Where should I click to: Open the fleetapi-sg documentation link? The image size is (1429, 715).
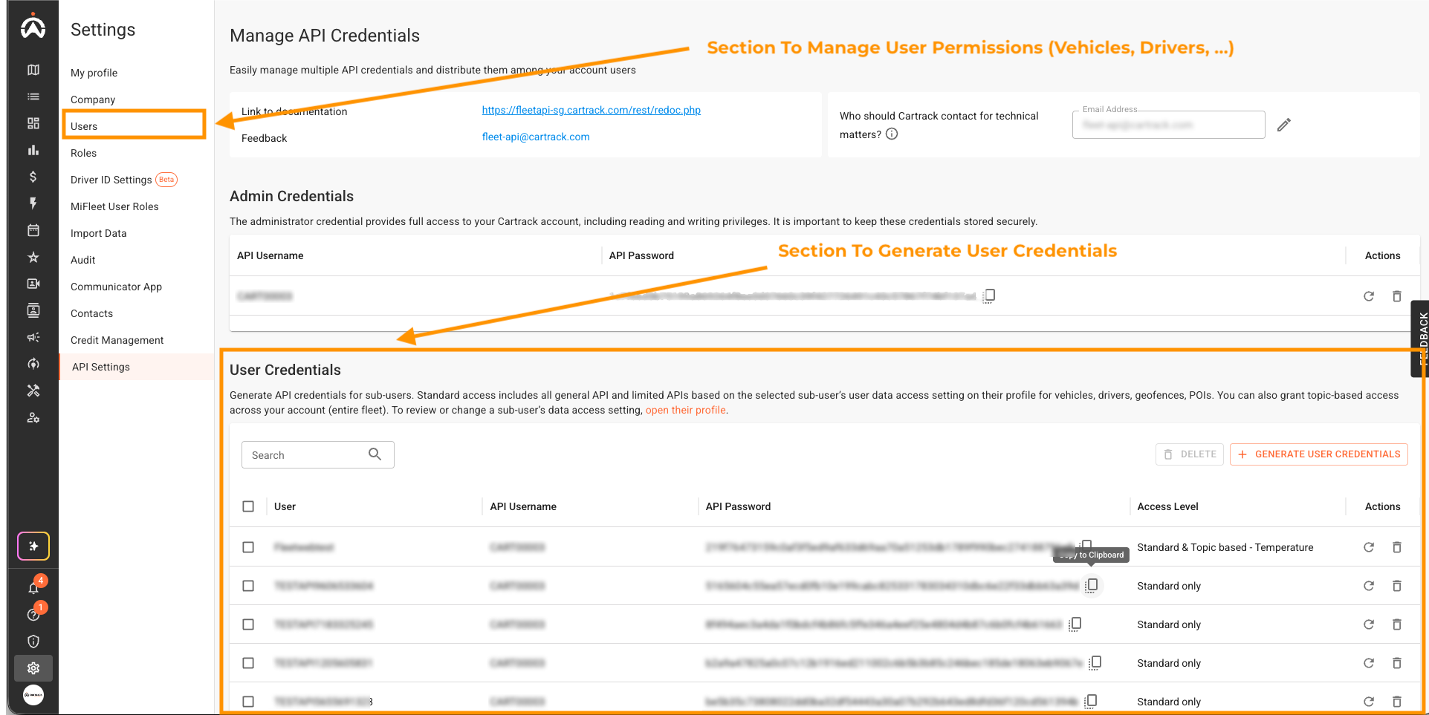pos(591,110)
